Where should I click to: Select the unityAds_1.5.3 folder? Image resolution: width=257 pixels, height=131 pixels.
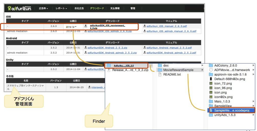[225, 115]
